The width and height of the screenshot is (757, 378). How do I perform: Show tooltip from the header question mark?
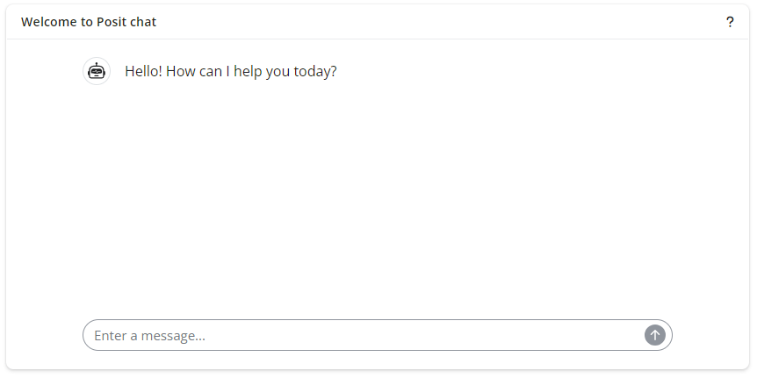click(x=730, y=22)
